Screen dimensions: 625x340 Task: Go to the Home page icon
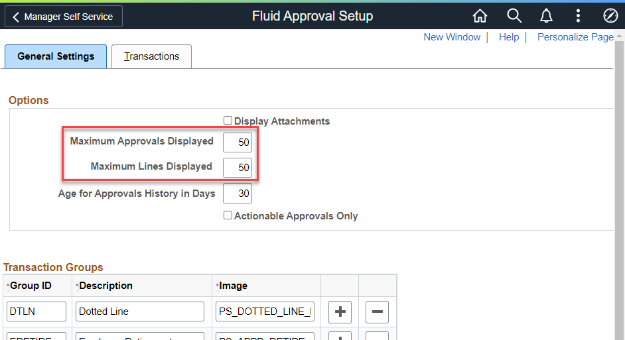pos(480,16)
